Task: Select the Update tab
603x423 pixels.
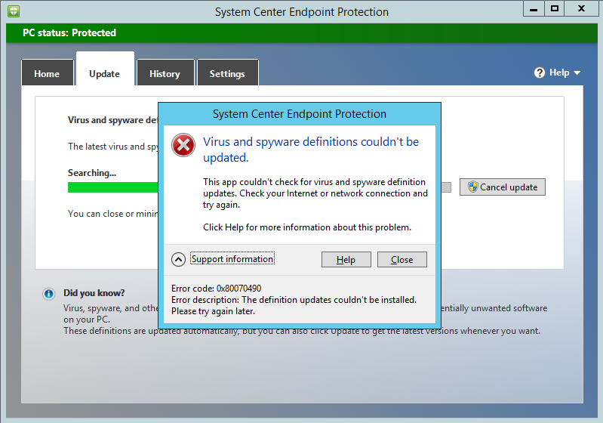Action: click(105, 69)
